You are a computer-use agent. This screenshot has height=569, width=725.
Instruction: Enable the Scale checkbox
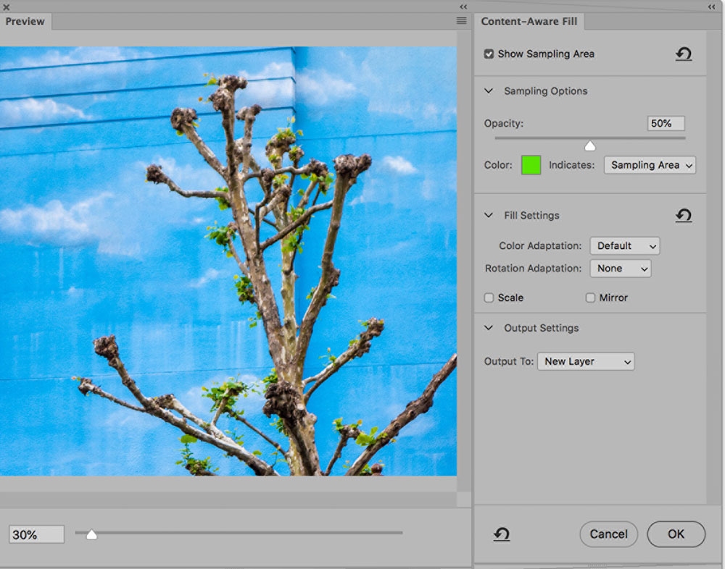click(x=489, y=298)
